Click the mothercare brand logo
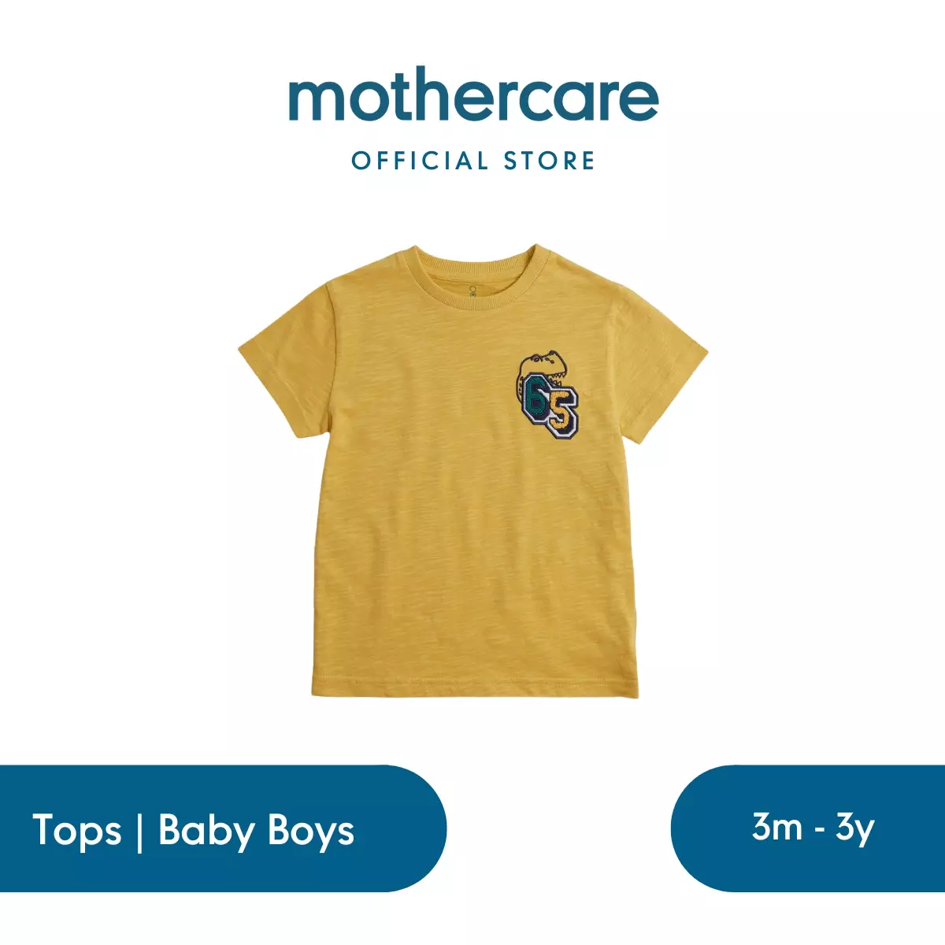 pos(472,98)
